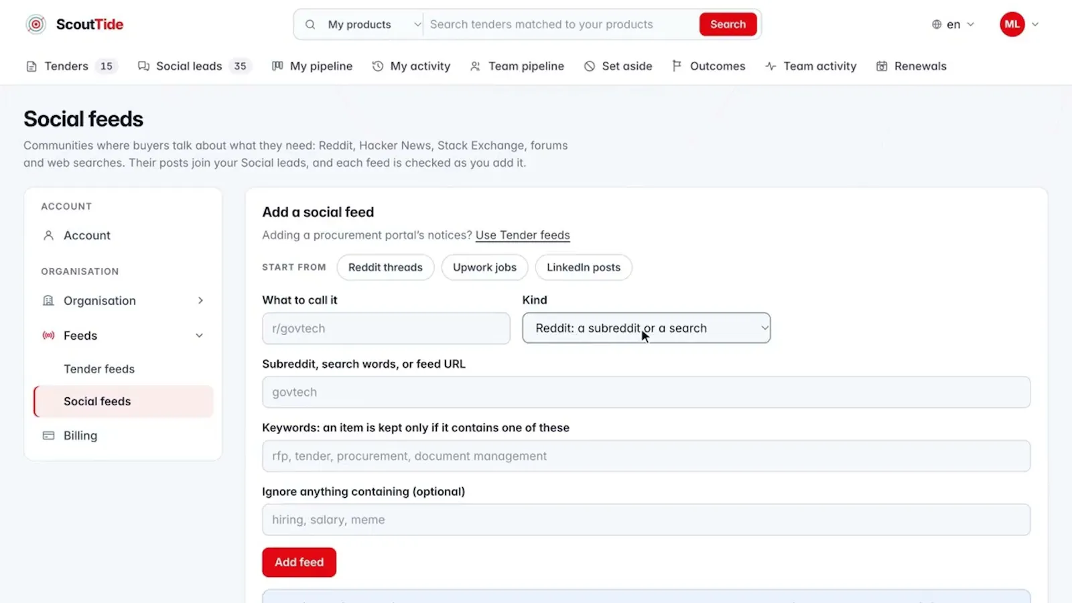The image size is (1072, 603).
Task: Click the Set aside blocked-circle icon
Action: tap(590, 66)
